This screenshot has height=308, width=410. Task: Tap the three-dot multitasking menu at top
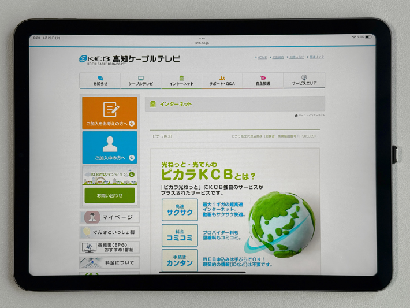tap(202, 39)
